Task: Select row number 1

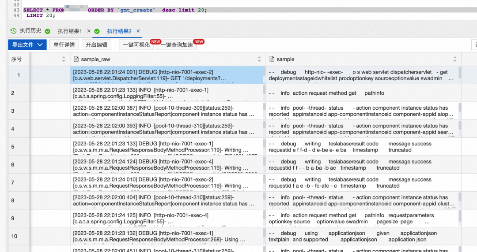Action: coord(19,75)
